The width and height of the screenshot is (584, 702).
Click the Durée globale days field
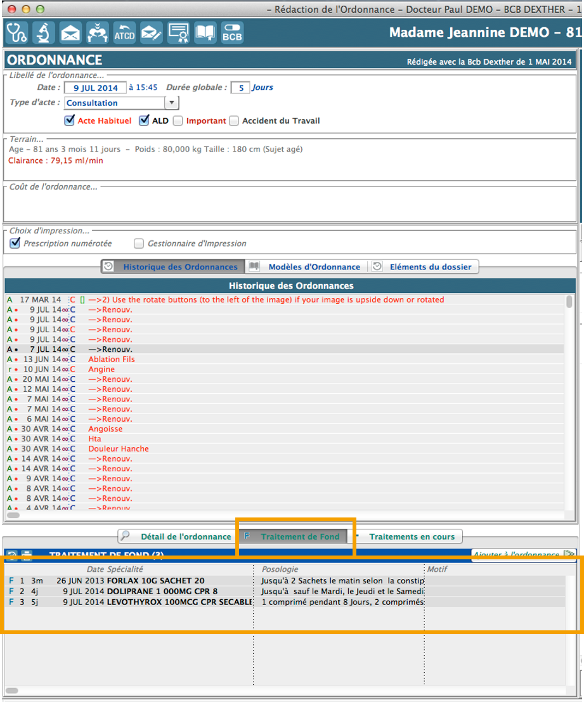[240, 88]
